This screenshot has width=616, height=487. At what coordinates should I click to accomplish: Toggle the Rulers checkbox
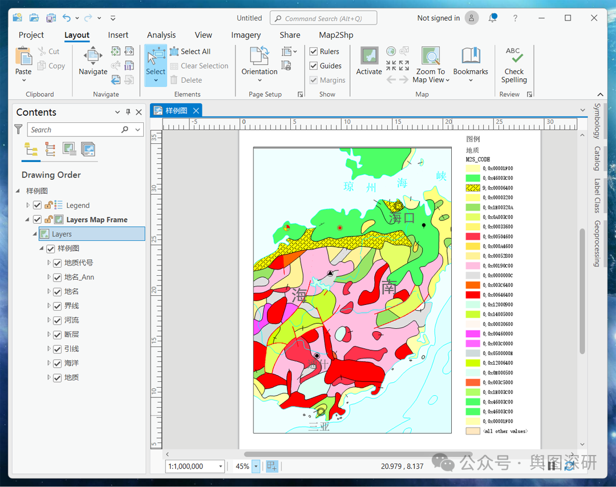[x=314, y=51]
